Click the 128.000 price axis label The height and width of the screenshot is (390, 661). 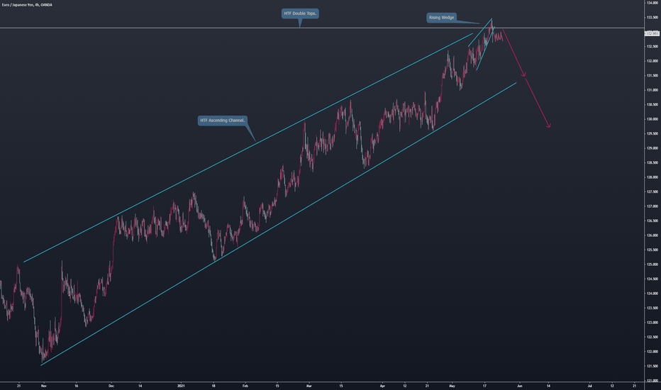click(652, 177)
